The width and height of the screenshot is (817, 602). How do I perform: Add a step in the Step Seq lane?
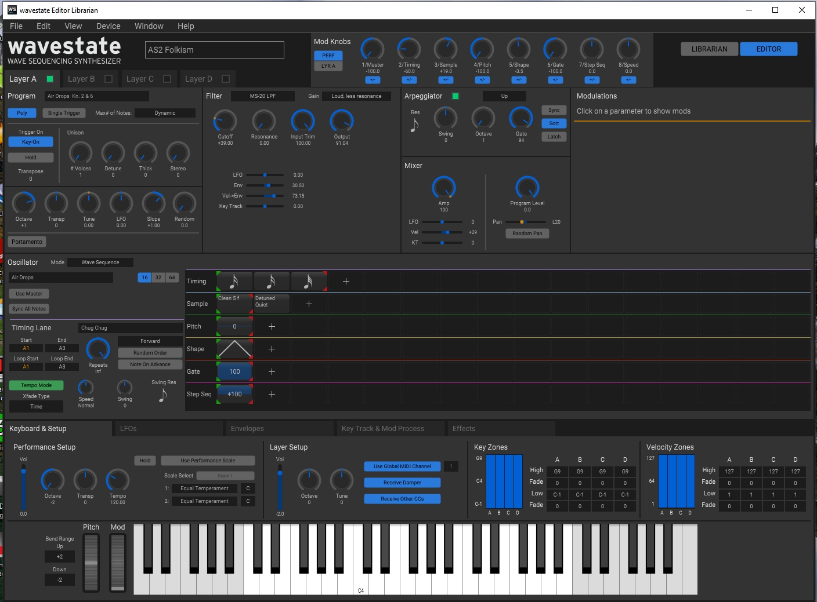point(272,394)
